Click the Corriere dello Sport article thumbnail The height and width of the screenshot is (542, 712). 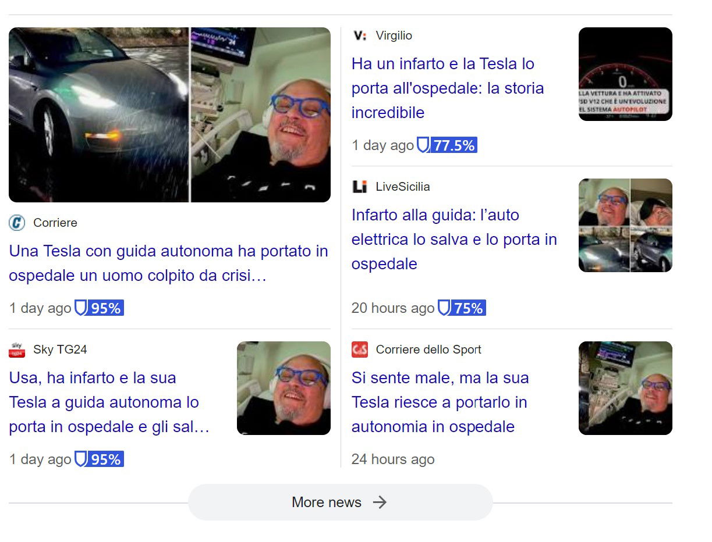point(625,388)
